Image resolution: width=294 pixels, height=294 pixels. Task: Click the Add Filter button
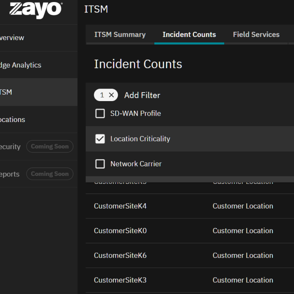142,95
